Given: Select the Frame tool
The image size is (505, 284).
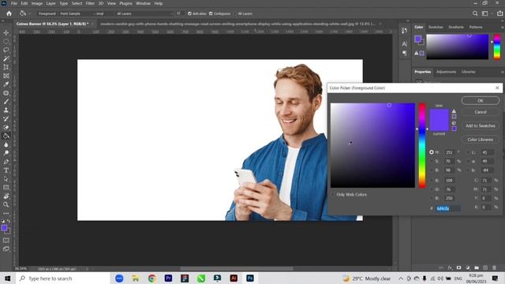Looking at the screenshot, I should coord(6,76).
